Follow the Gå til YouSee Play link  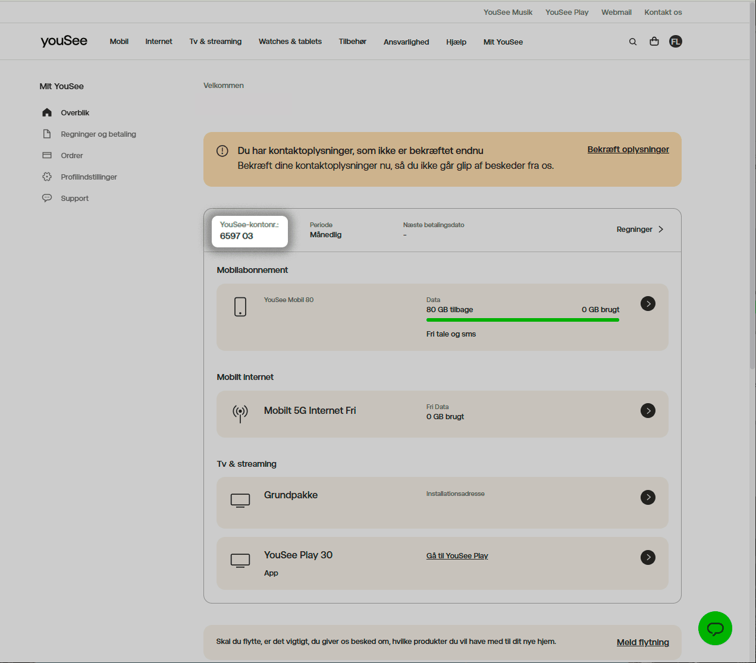click(457, 556)
